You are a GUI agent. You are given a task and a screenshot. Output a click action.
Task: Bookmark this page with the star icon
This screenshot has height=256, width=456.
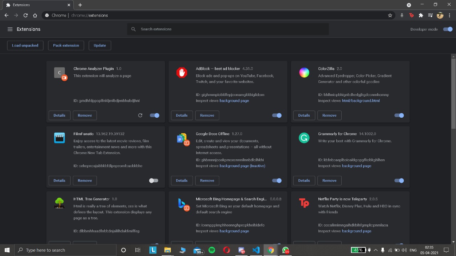point(390,15)
